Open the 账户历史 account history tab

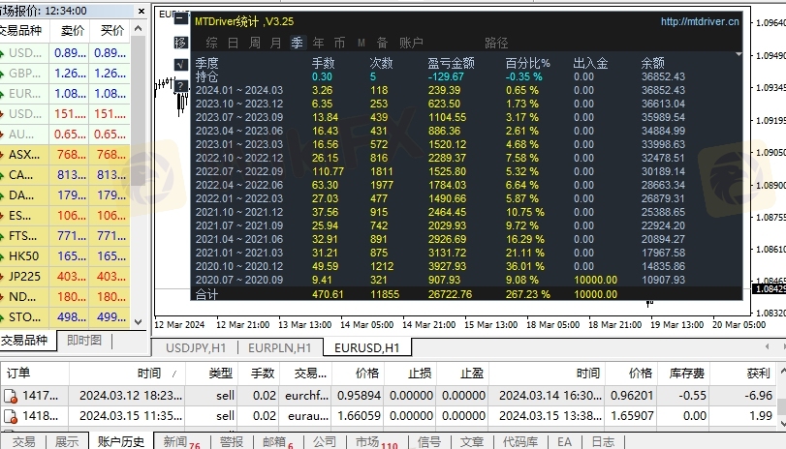[x=120, y=441]
